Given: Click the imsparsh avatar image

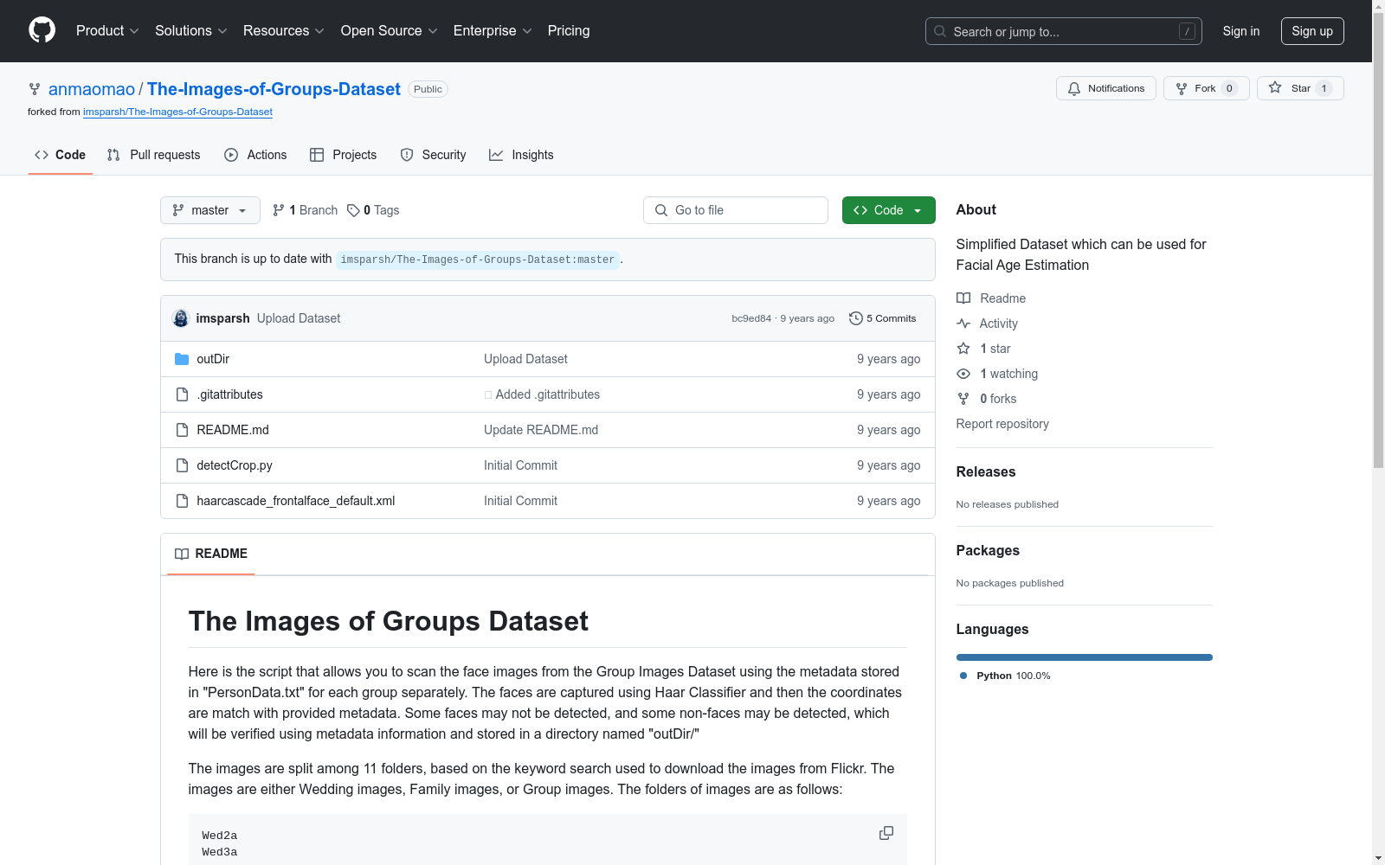Looking at the screenshot, I should 181,318.
